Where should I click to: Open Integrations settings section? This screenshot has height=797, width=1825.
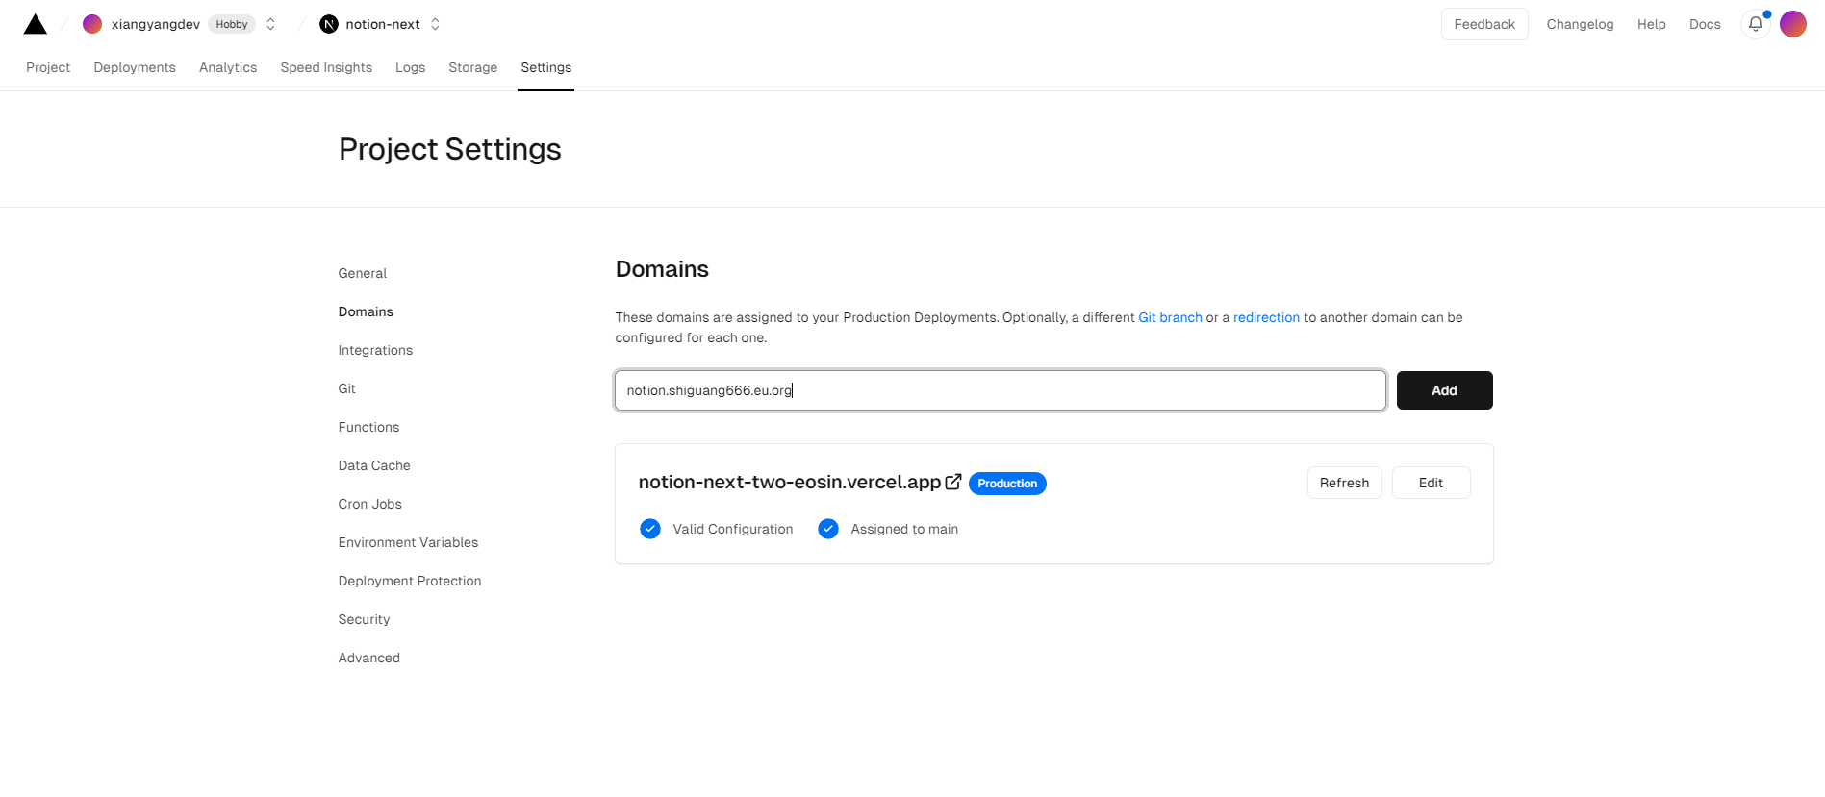coord(375,350)
